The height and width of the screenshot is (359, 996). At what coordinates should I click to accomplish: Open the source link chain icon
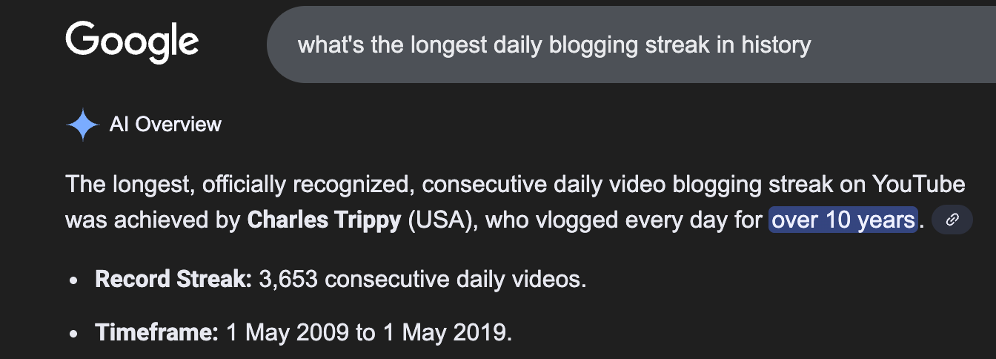[x=952, y=220]
